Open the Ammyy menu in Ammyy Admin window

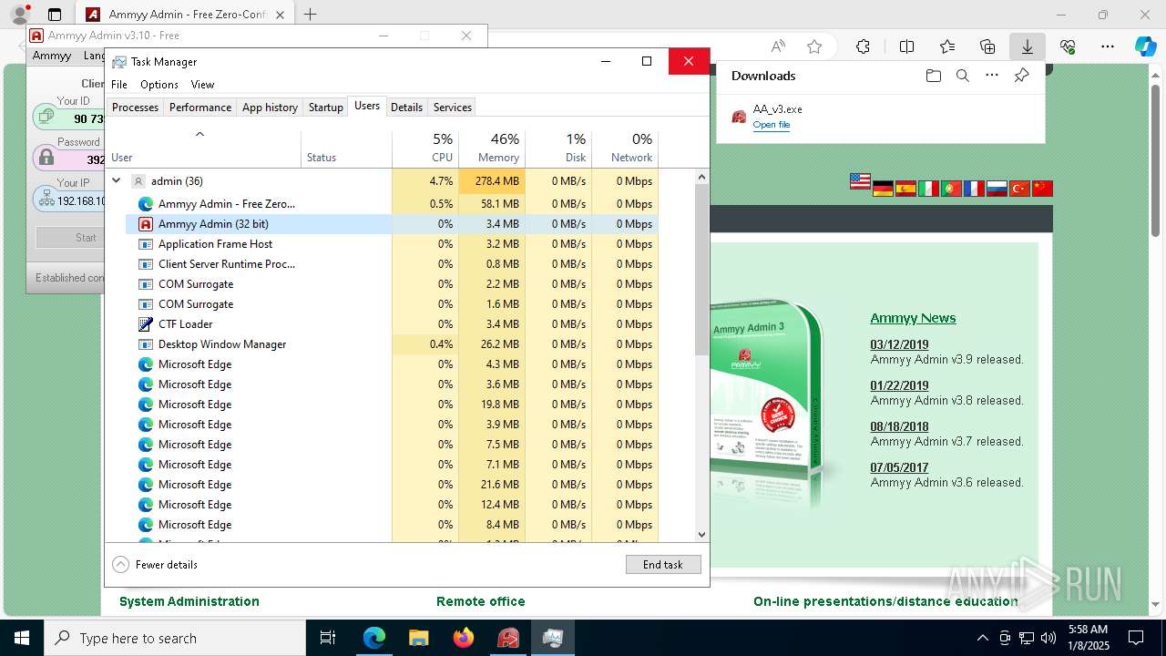click(x=52, y=56)
